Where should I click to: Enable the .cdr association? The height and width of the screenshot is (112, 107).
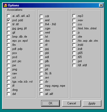41,16
